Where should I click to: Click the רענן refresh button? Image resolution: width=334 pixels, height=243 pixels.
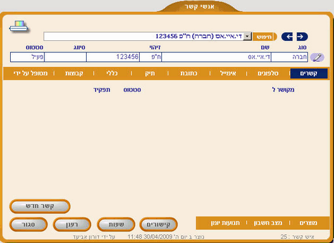(71, 225)
